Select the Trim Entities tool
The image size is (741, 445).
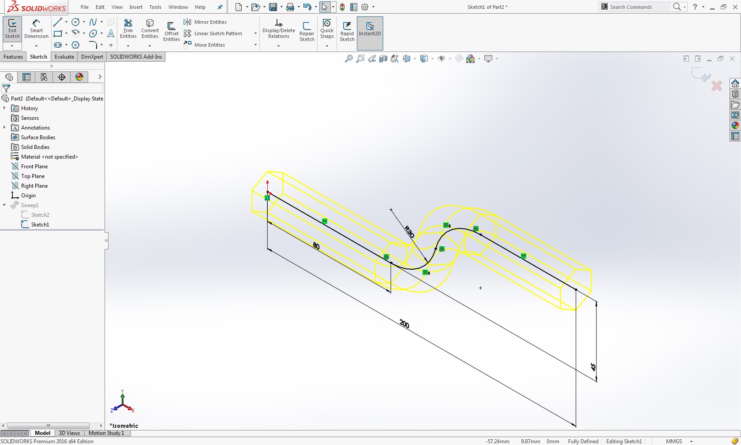(x=128, y=29)
